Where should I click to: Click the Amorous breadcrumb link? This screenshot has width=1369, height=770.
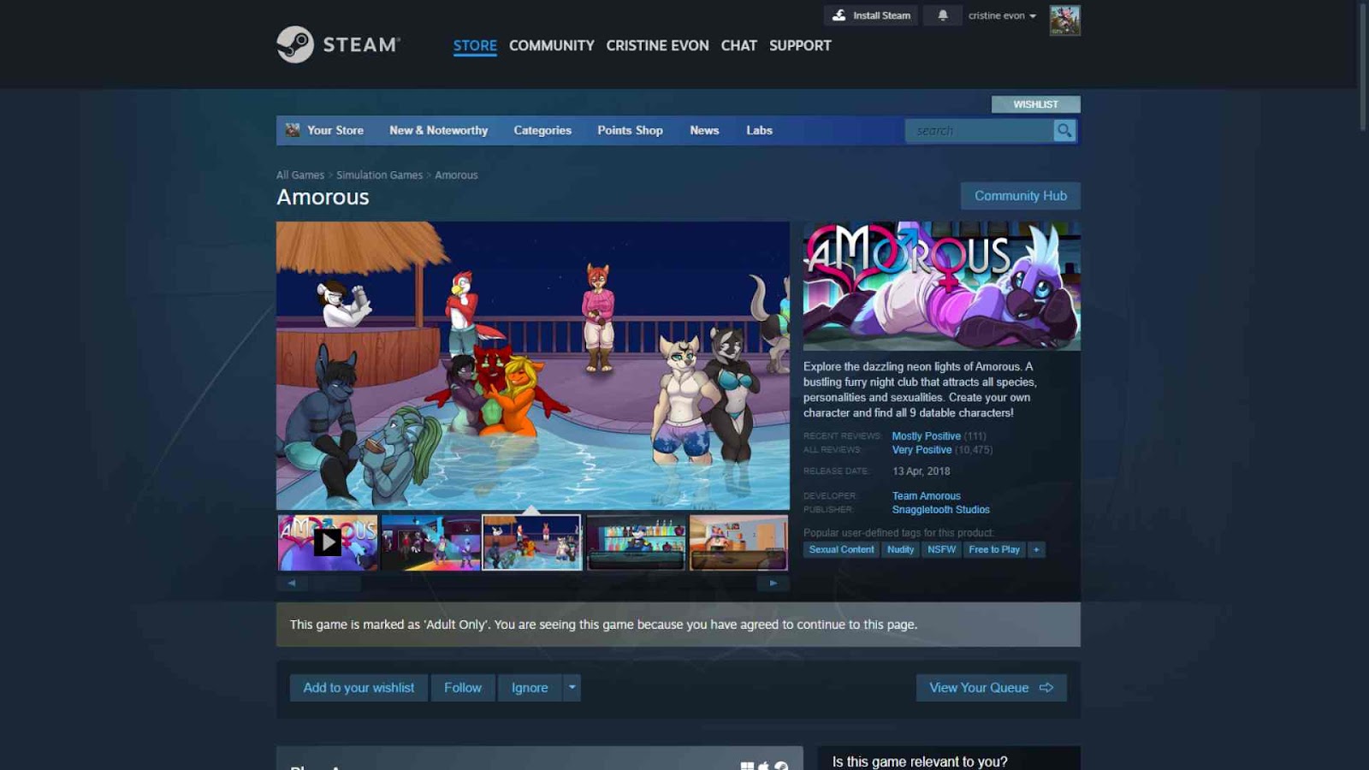click(x=456, y=175)
